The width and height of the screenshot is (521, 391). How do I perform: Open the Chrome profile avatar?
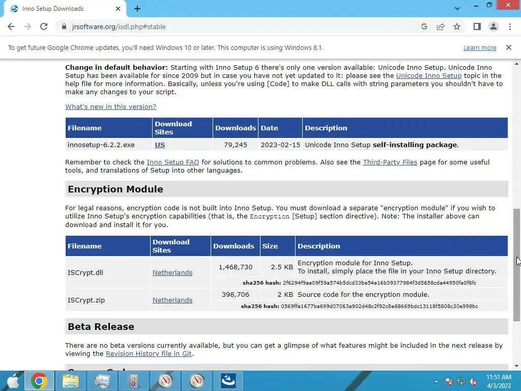(494, 26)
